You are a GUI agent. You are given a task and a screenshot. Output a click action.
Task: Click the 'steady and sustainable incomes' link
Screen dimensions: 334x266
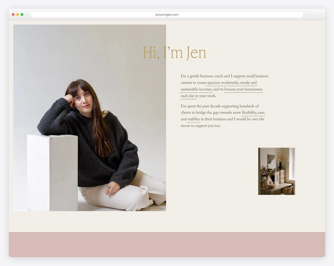pos(196,89)
